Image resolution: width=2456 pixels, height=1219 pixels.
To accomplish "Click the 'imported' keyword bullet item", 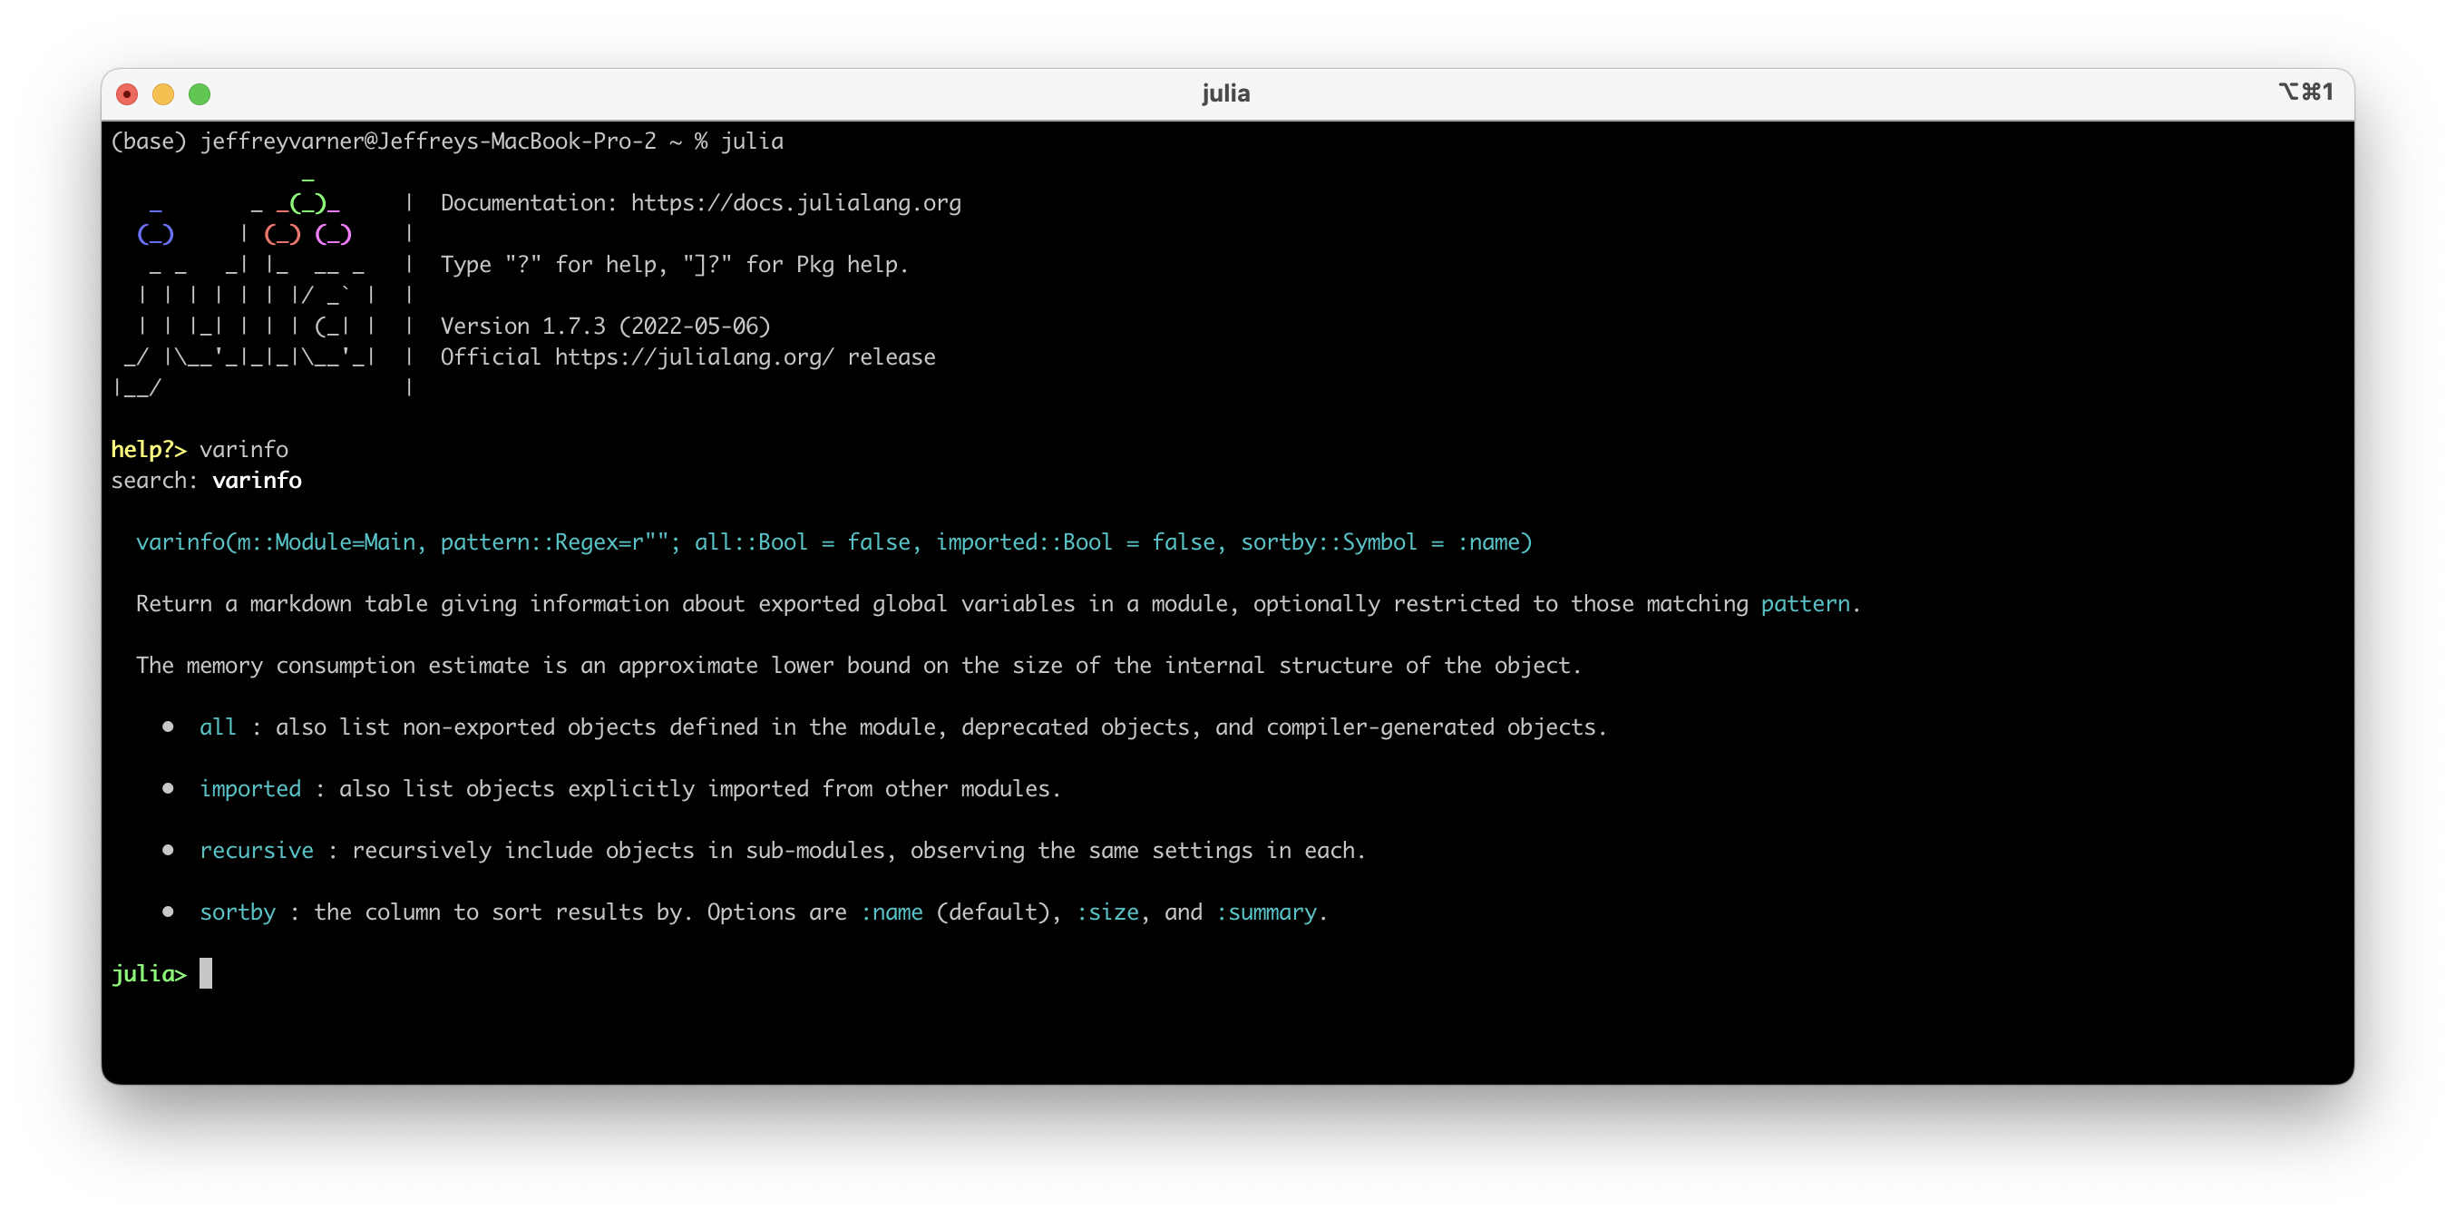I will [249, 789].
